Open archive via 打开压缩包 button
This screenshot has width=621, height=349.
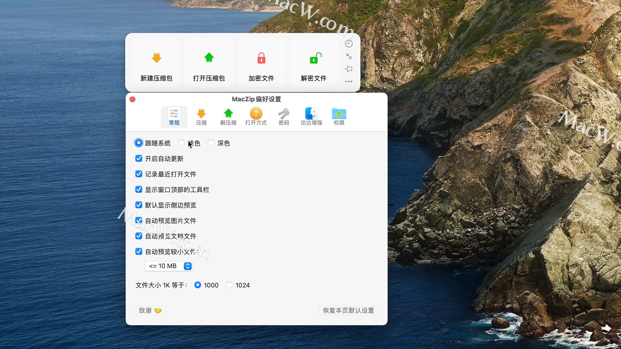209,62
